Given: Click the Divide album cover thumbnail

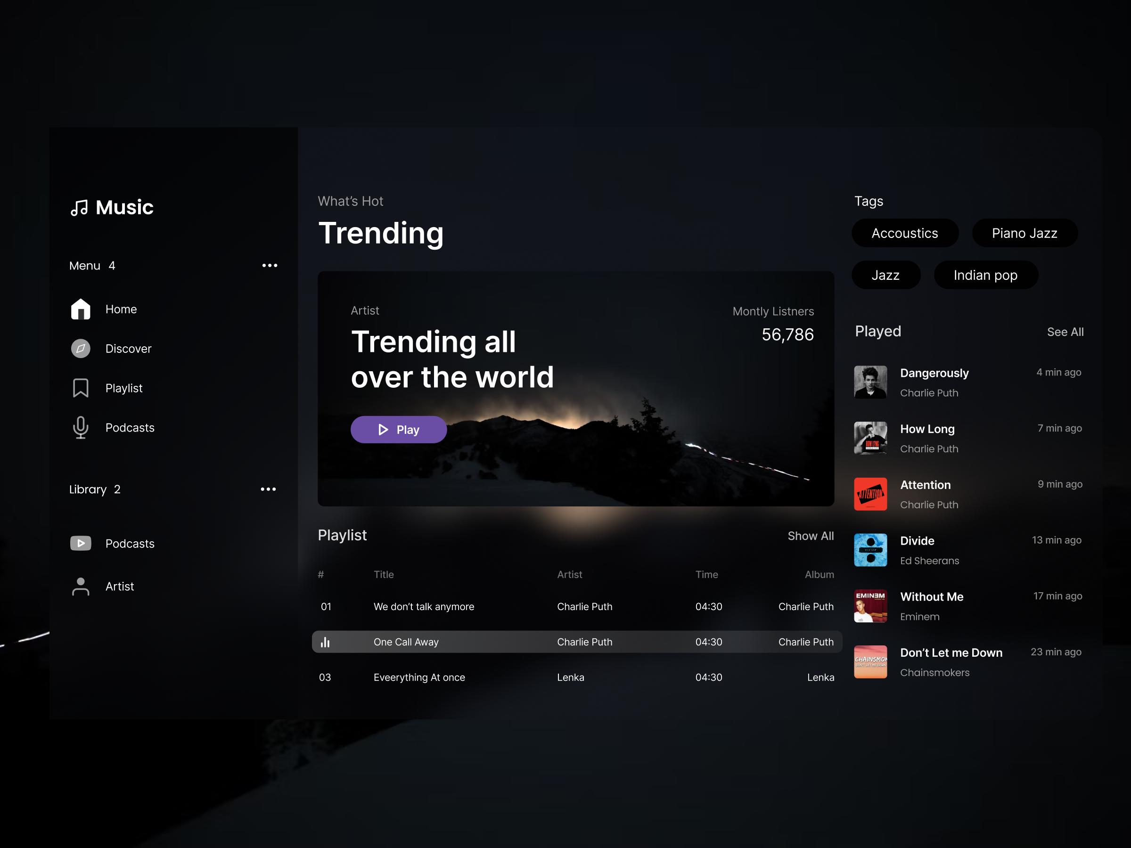Looking at the screenshot, I should click(870, 550).
